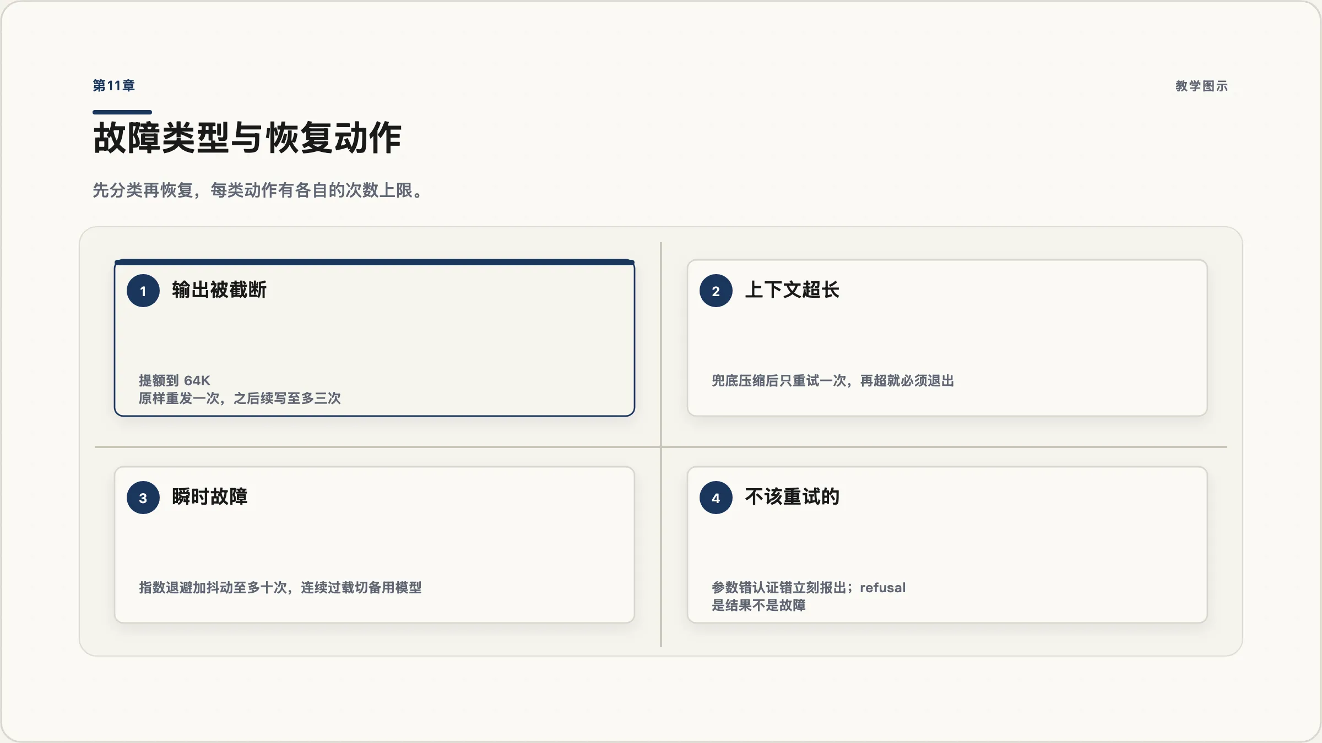Click the title 故障类型与恢复动作

(x=247, y=138)
